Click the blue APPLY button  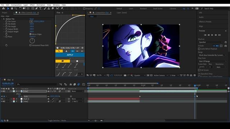(70, 55)
